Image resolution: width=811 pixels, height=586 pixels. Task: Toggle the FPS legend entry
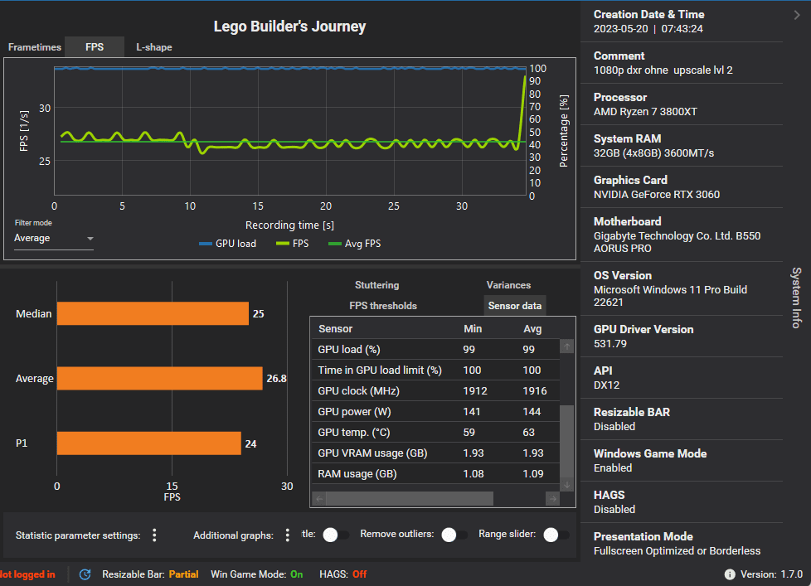292,244
